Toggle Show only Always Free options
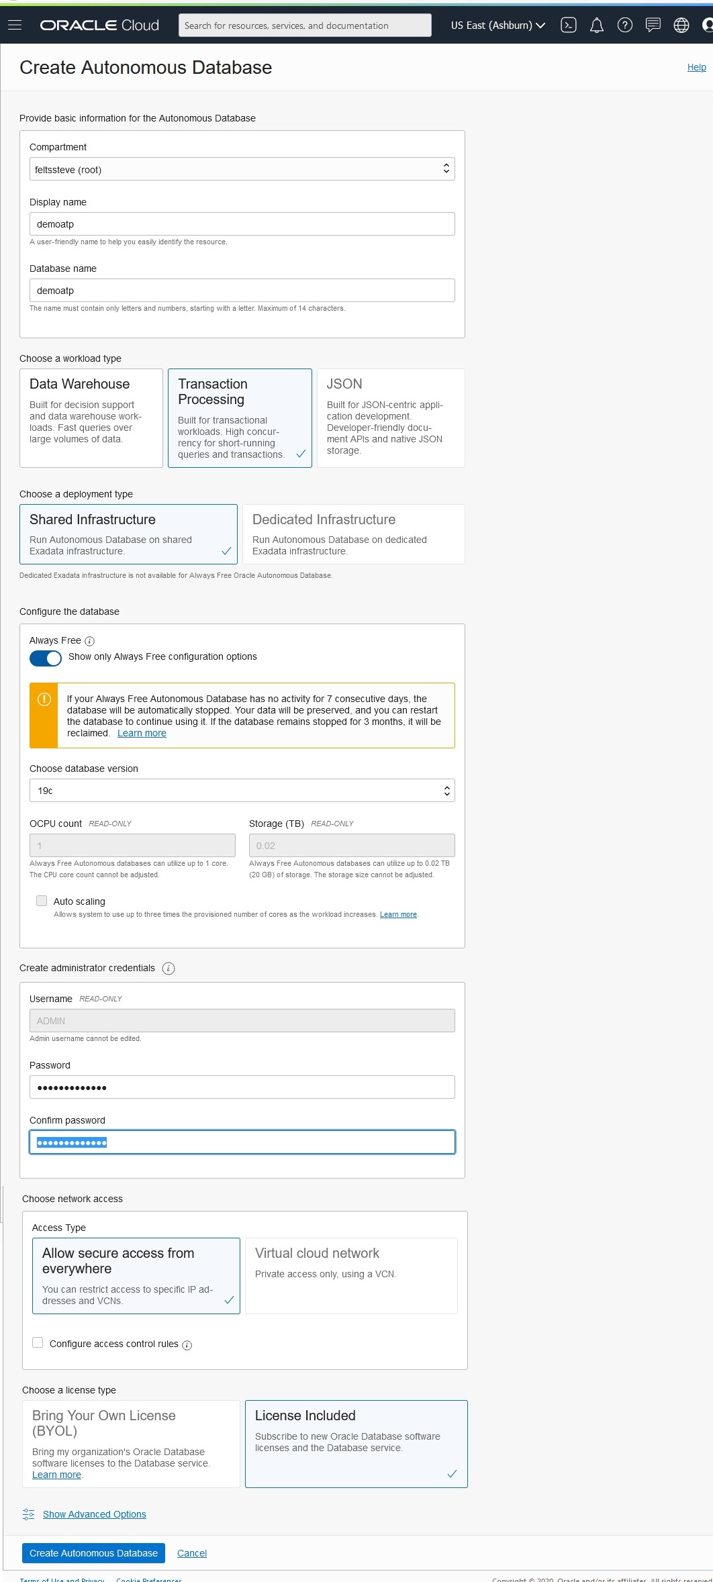 (46, 658)
